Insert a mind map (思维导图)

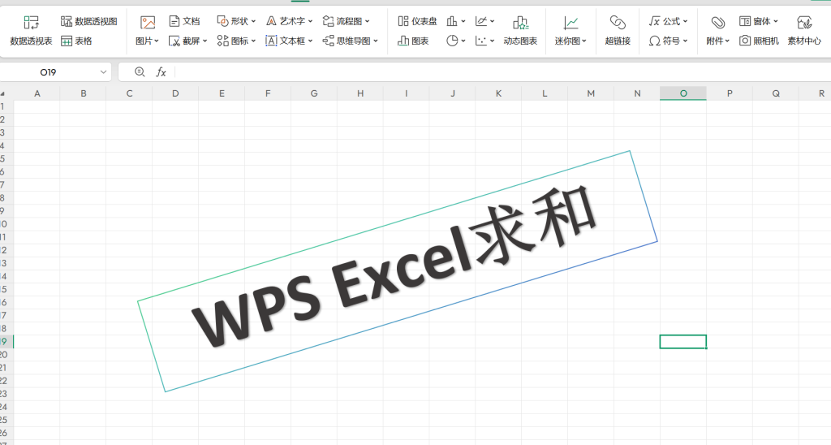point(347,41)
